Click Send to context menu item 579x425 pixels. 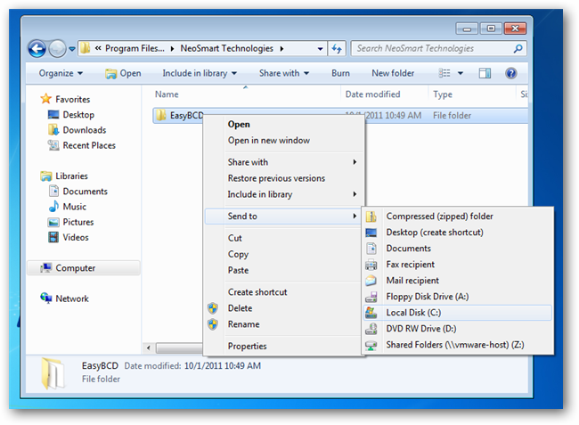pyautogui.click(x=283, y=217)
